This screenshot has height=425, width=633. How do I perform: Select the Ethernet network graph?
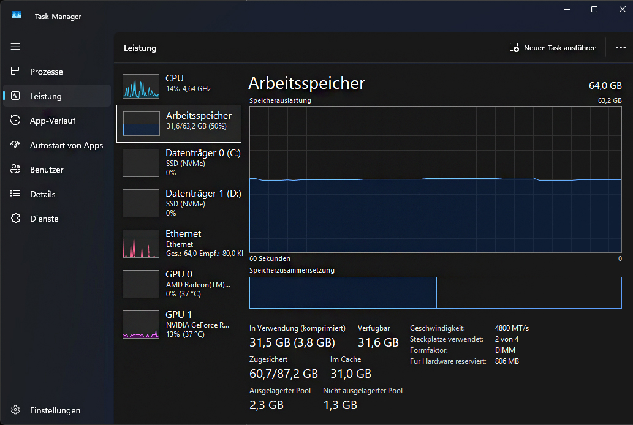(178, 243)
